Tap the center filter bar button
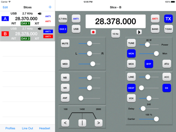 (82, 123)
